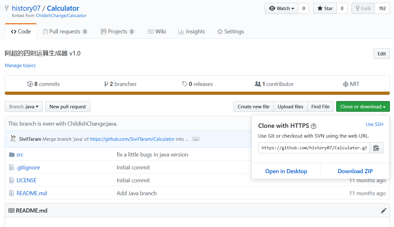Screen dimensions: 394x227
Task: Go to the Settings tab
Action: click(x=230, y=31)
